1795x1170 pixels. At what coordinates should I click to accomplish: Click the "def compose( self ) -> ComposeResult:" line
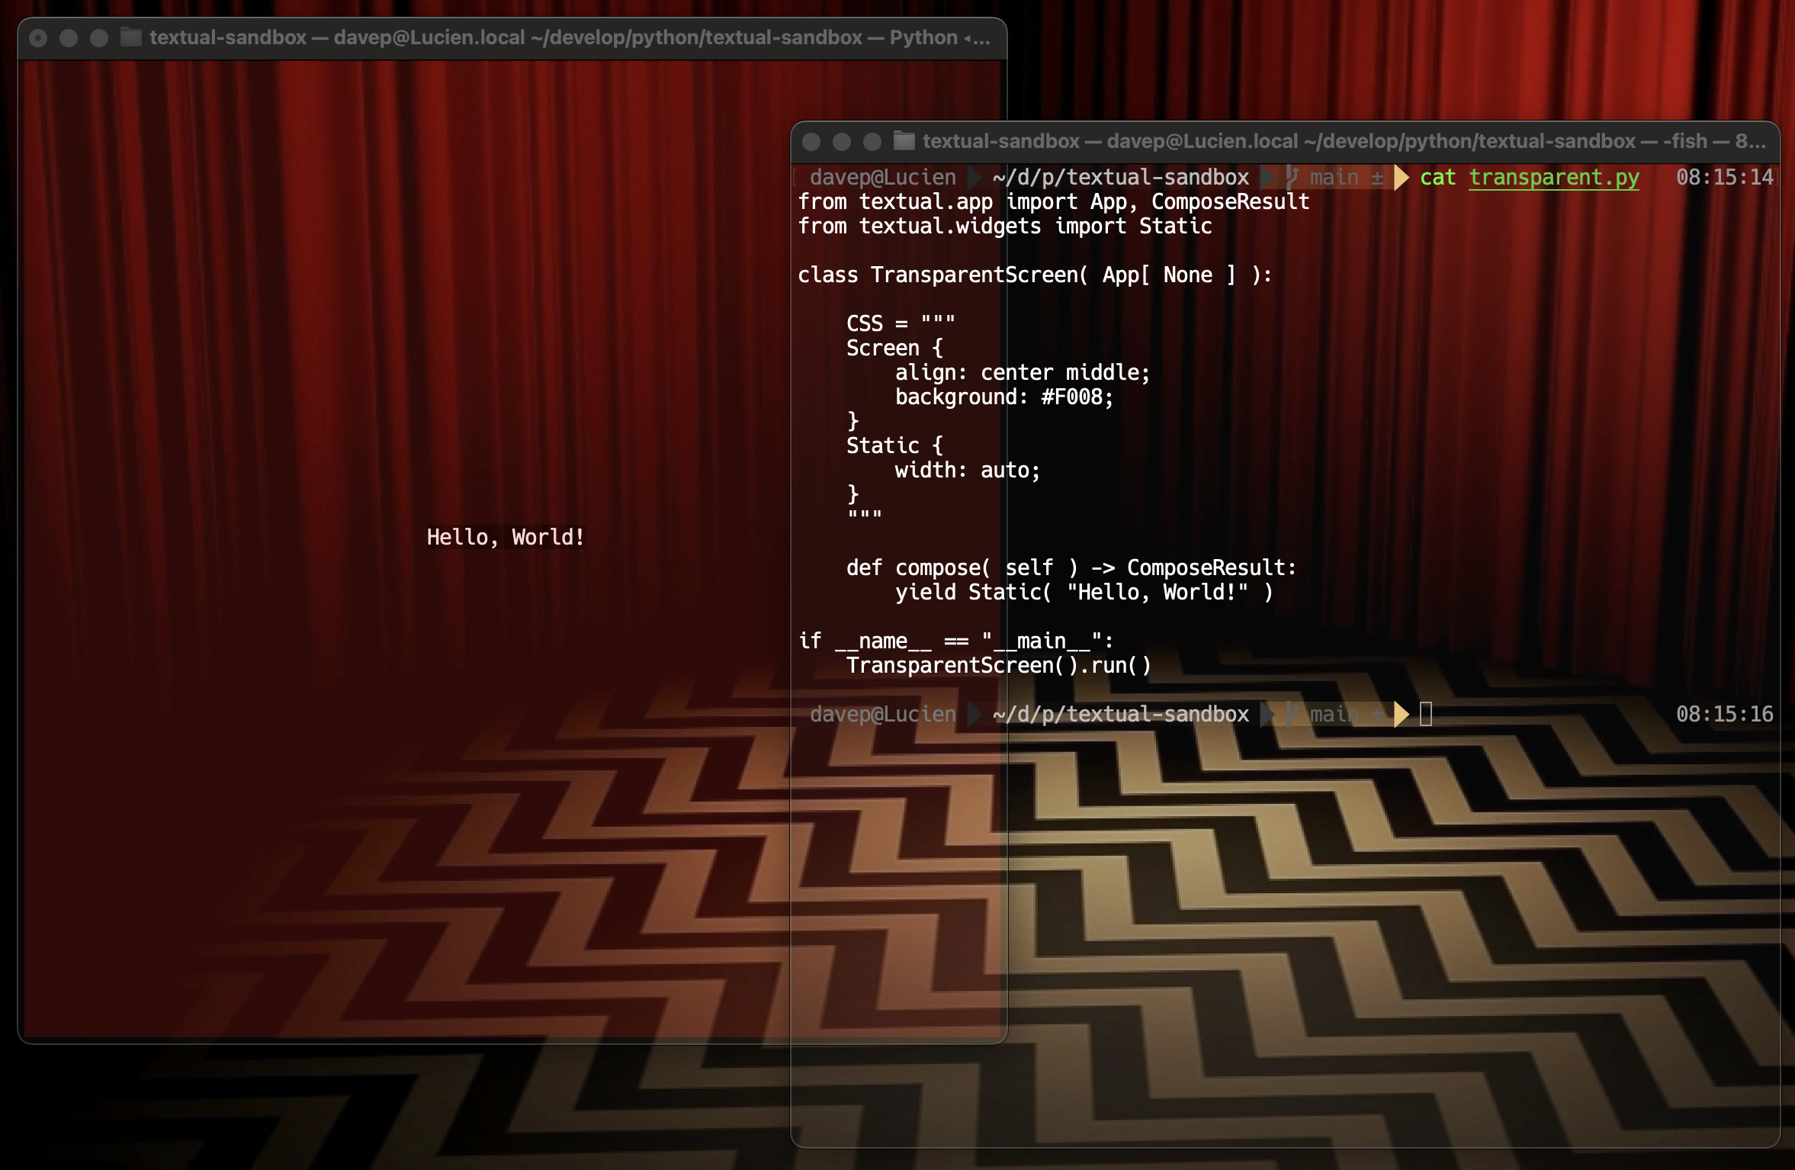(1071, 568)
